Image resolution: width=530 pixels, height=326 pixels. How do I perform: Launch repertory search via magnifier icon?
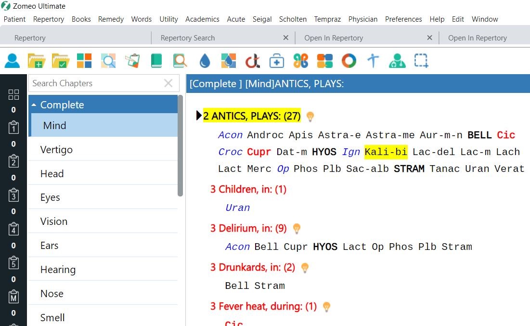108,61
